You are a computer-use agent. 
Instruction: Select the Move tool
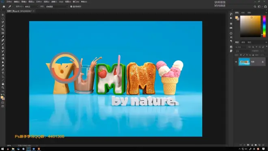click(3, 15)
